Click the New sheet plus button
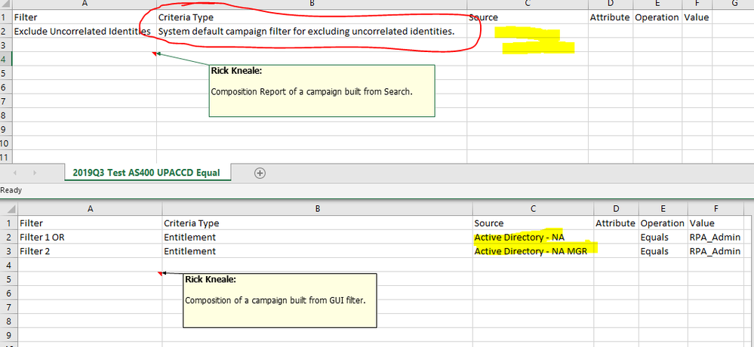Image resolution: width=754 pixels, height=347 pixels. click(260, 173)
